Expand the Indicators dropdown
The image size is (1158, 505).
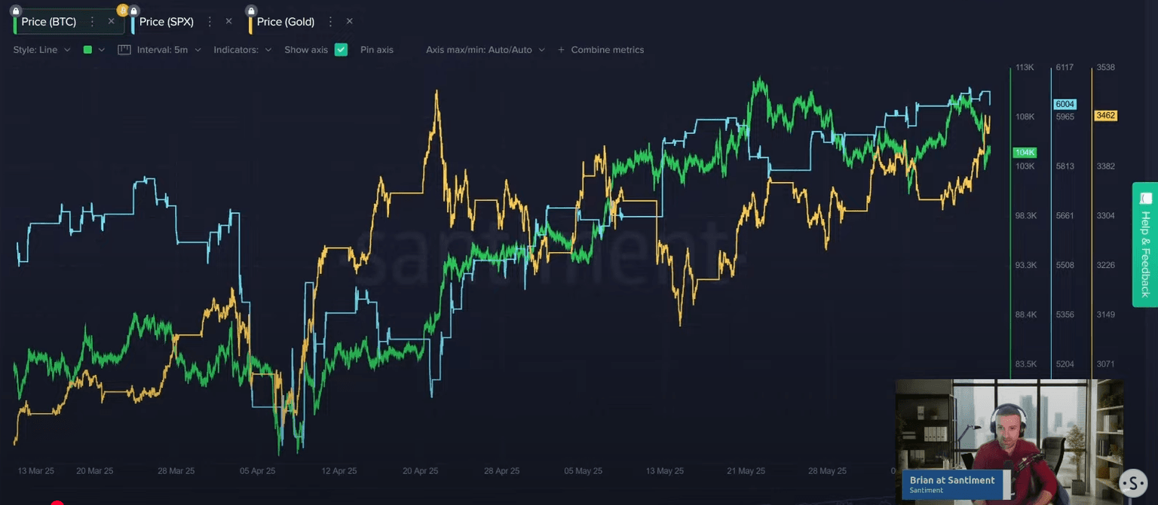coord(242,50)
